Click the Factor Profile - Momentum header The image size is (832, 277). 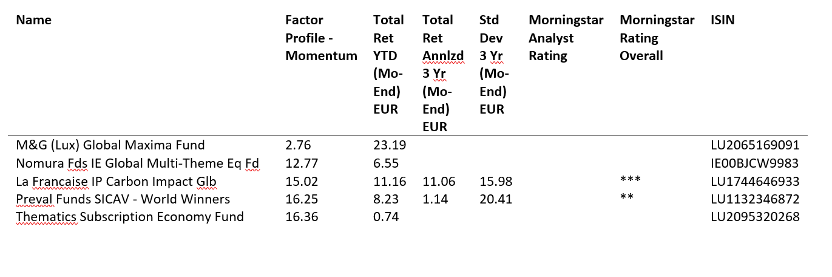[321, 38]
